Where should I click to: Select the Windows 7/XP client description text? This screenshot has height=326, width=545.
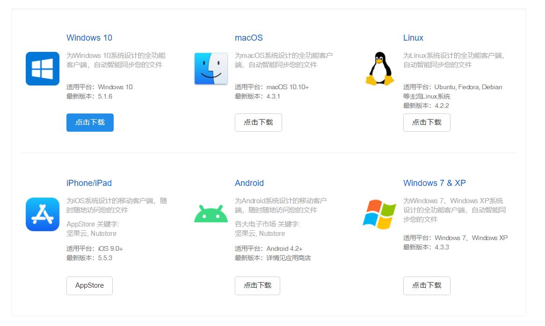click(455, 210)
